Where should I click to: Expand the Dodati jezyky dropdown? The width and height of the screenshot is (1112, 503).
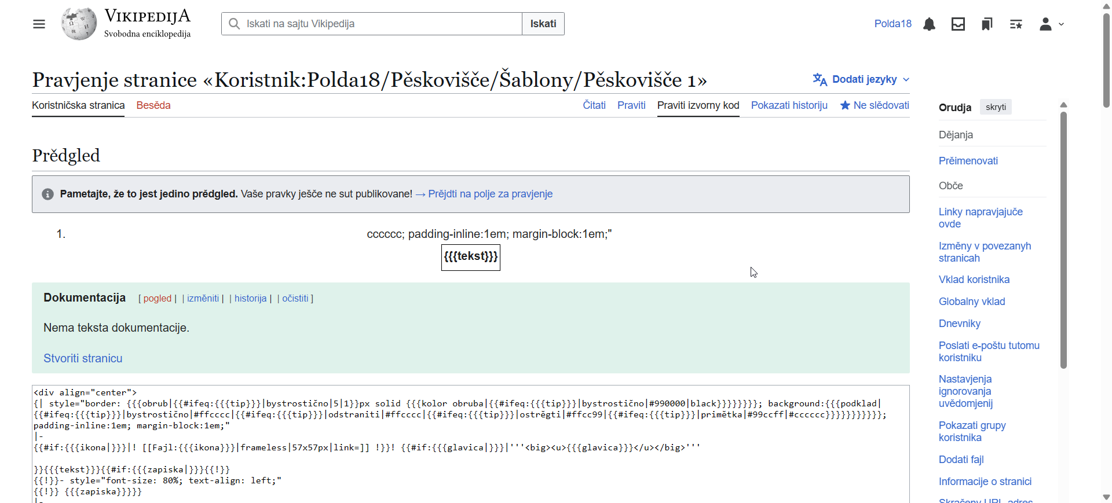click(861, 79)
